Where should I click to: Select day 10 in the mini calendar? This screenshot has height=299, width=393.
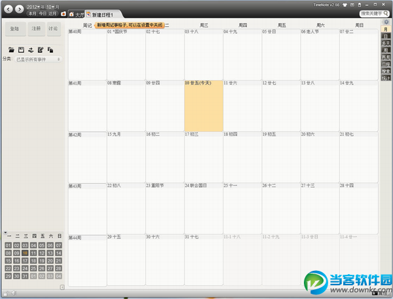(x=25, y=253)
